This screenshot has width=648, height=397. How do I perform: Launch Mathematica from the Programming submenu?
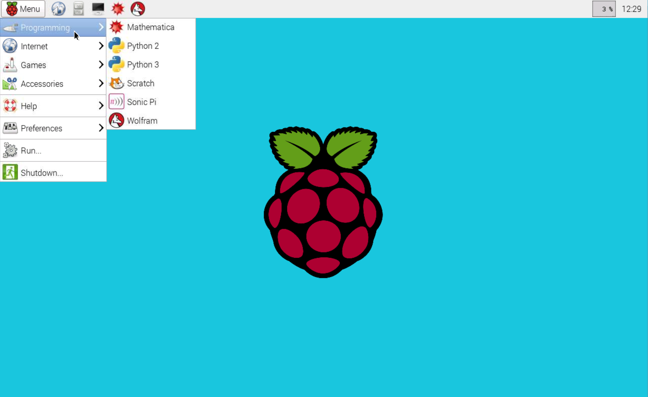(x=151, y=27)
